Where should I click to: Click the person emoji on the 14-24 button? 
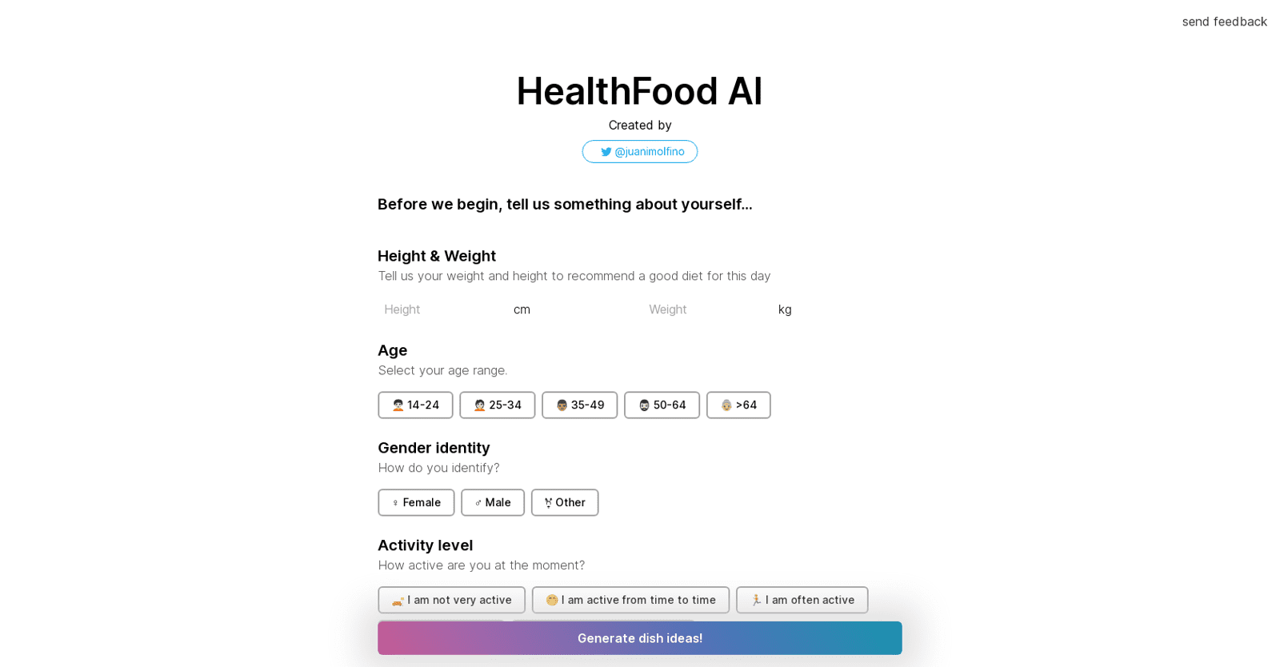tap(397, 405)
